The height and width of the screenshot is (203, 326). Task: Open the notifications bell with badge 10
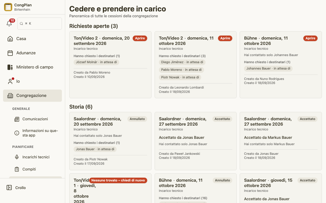[9, 23]
